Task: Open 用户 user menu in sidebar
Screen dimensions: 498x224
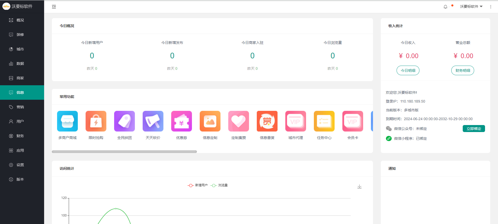Action: (x=22, y=121)
